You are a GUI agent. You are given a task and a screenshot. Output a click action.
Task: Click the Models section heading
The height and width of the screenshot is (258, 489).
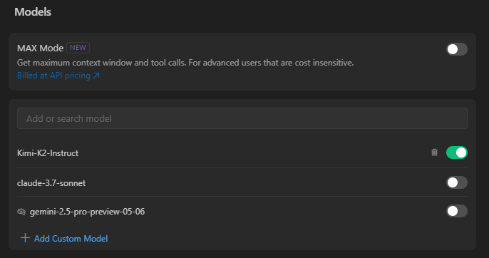coord(33,12)
